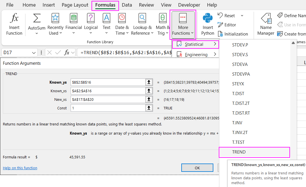Expand the Name Box dropdown
The height and width of the screenshot is (187, 306).
(34, 53)
